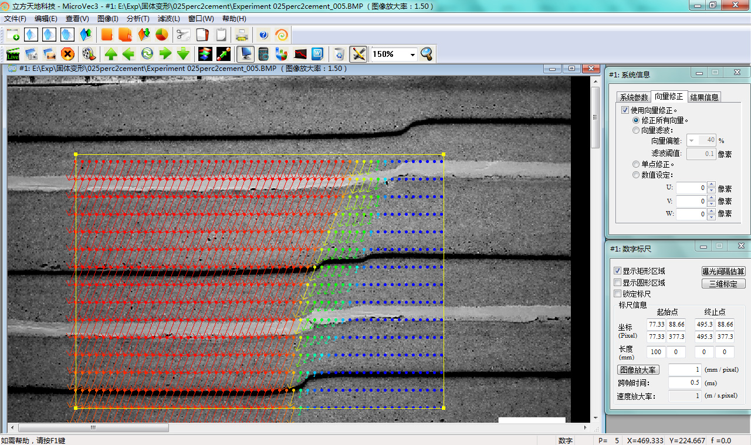Viewport: 751px width, 445px height.
Task: Click the red X stop icon
Action: tap(67, 54)
